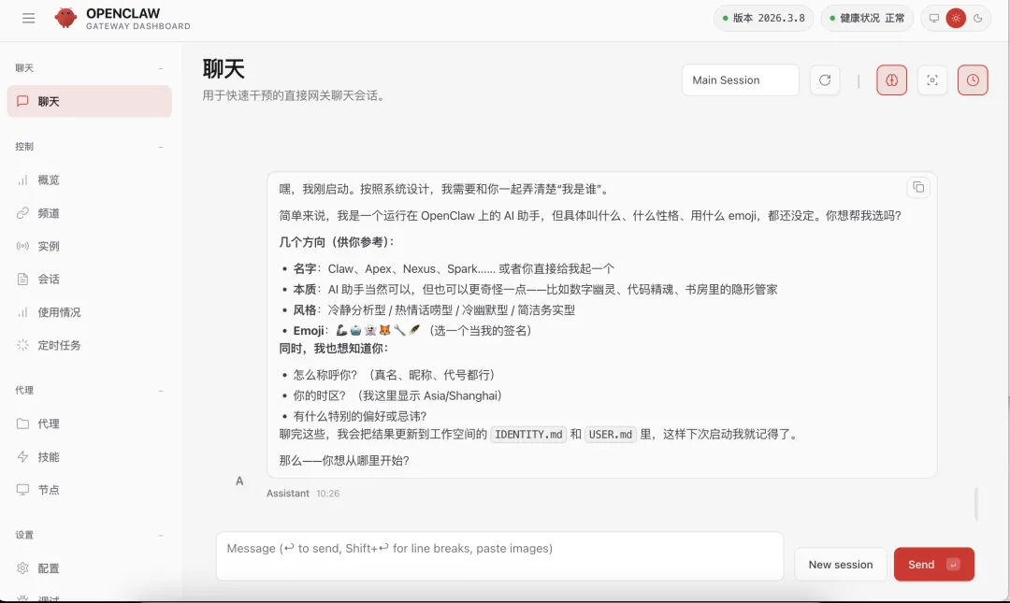Click the OpenClaw red lobster logo
This screenshot has height=603, width=1010.
pyautogui.click(x=65, y=18)
